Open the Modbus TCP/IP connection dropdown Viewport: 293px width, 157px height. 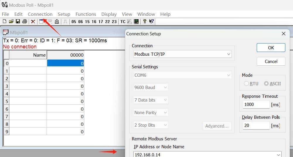point(182,54)
